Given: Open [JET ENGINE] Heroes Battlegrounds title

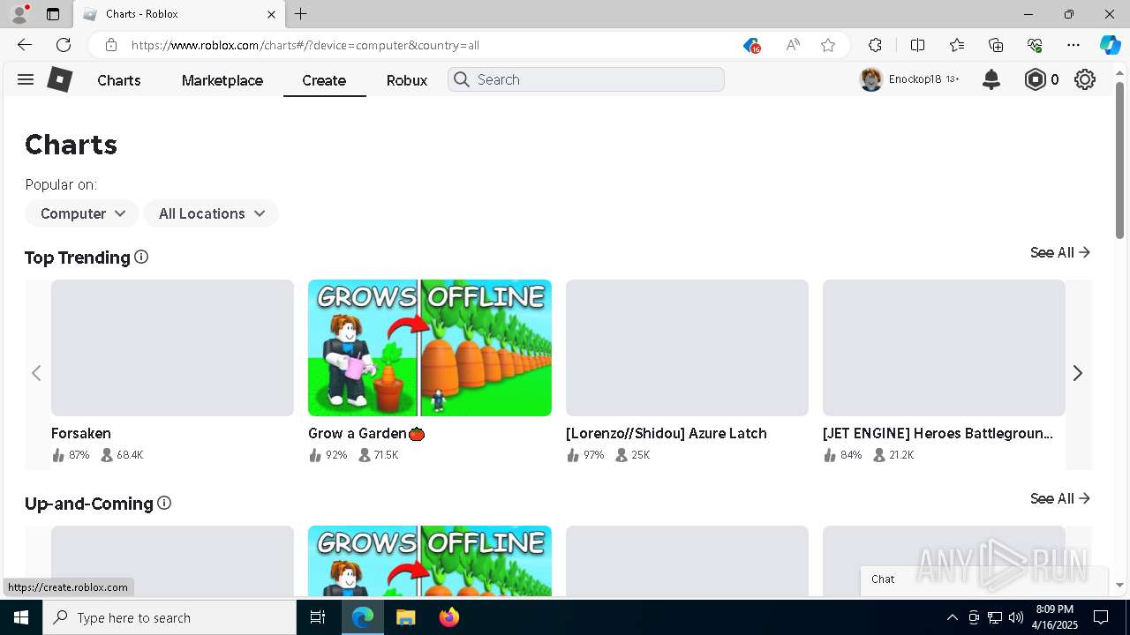Looking at the screenshot, I should point(938,433).
